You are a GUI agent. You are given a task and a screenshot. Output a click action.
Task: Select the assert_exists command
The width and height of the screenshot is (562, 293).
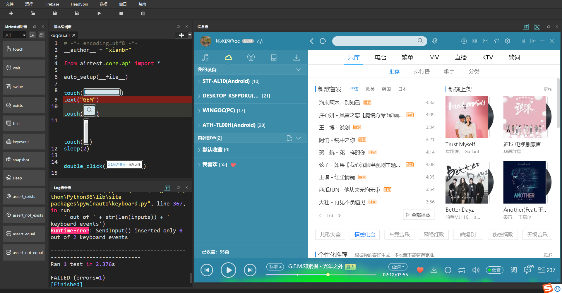point(24,196)
